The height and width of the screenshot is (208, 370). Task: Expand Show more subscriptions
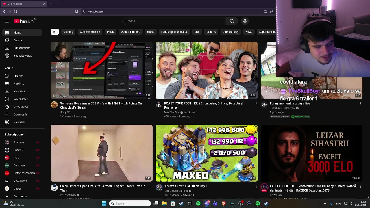(22, 196)
